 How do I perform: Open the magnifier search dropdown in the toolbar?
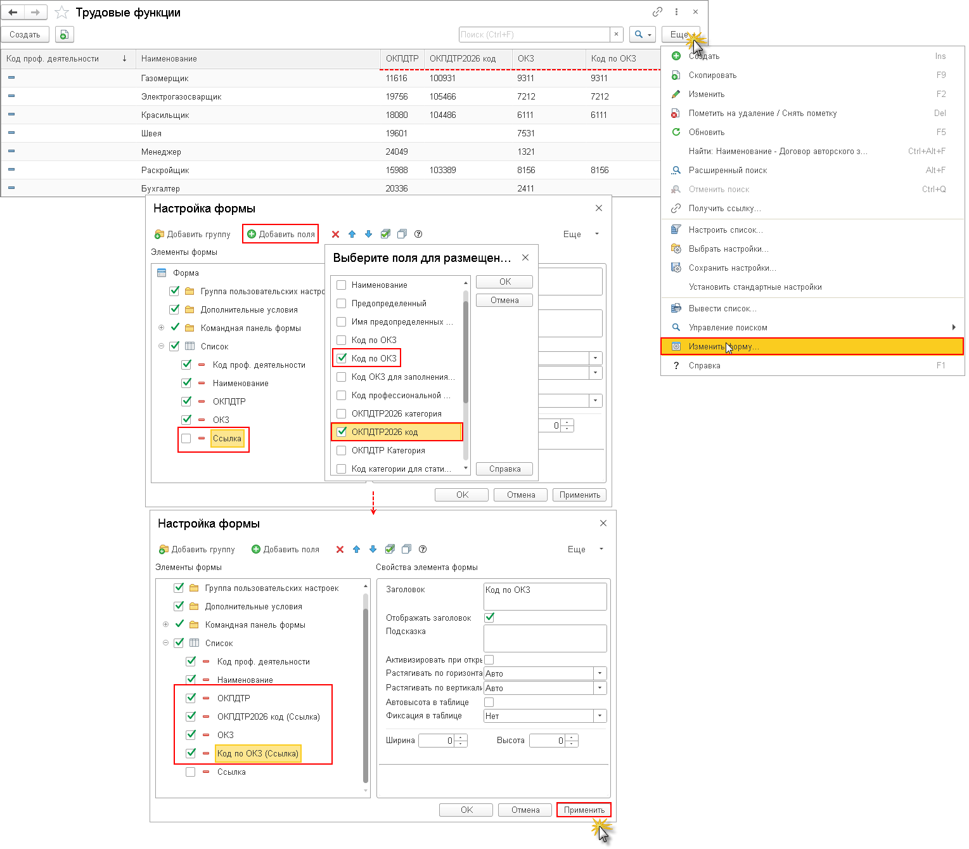(642, 34)
